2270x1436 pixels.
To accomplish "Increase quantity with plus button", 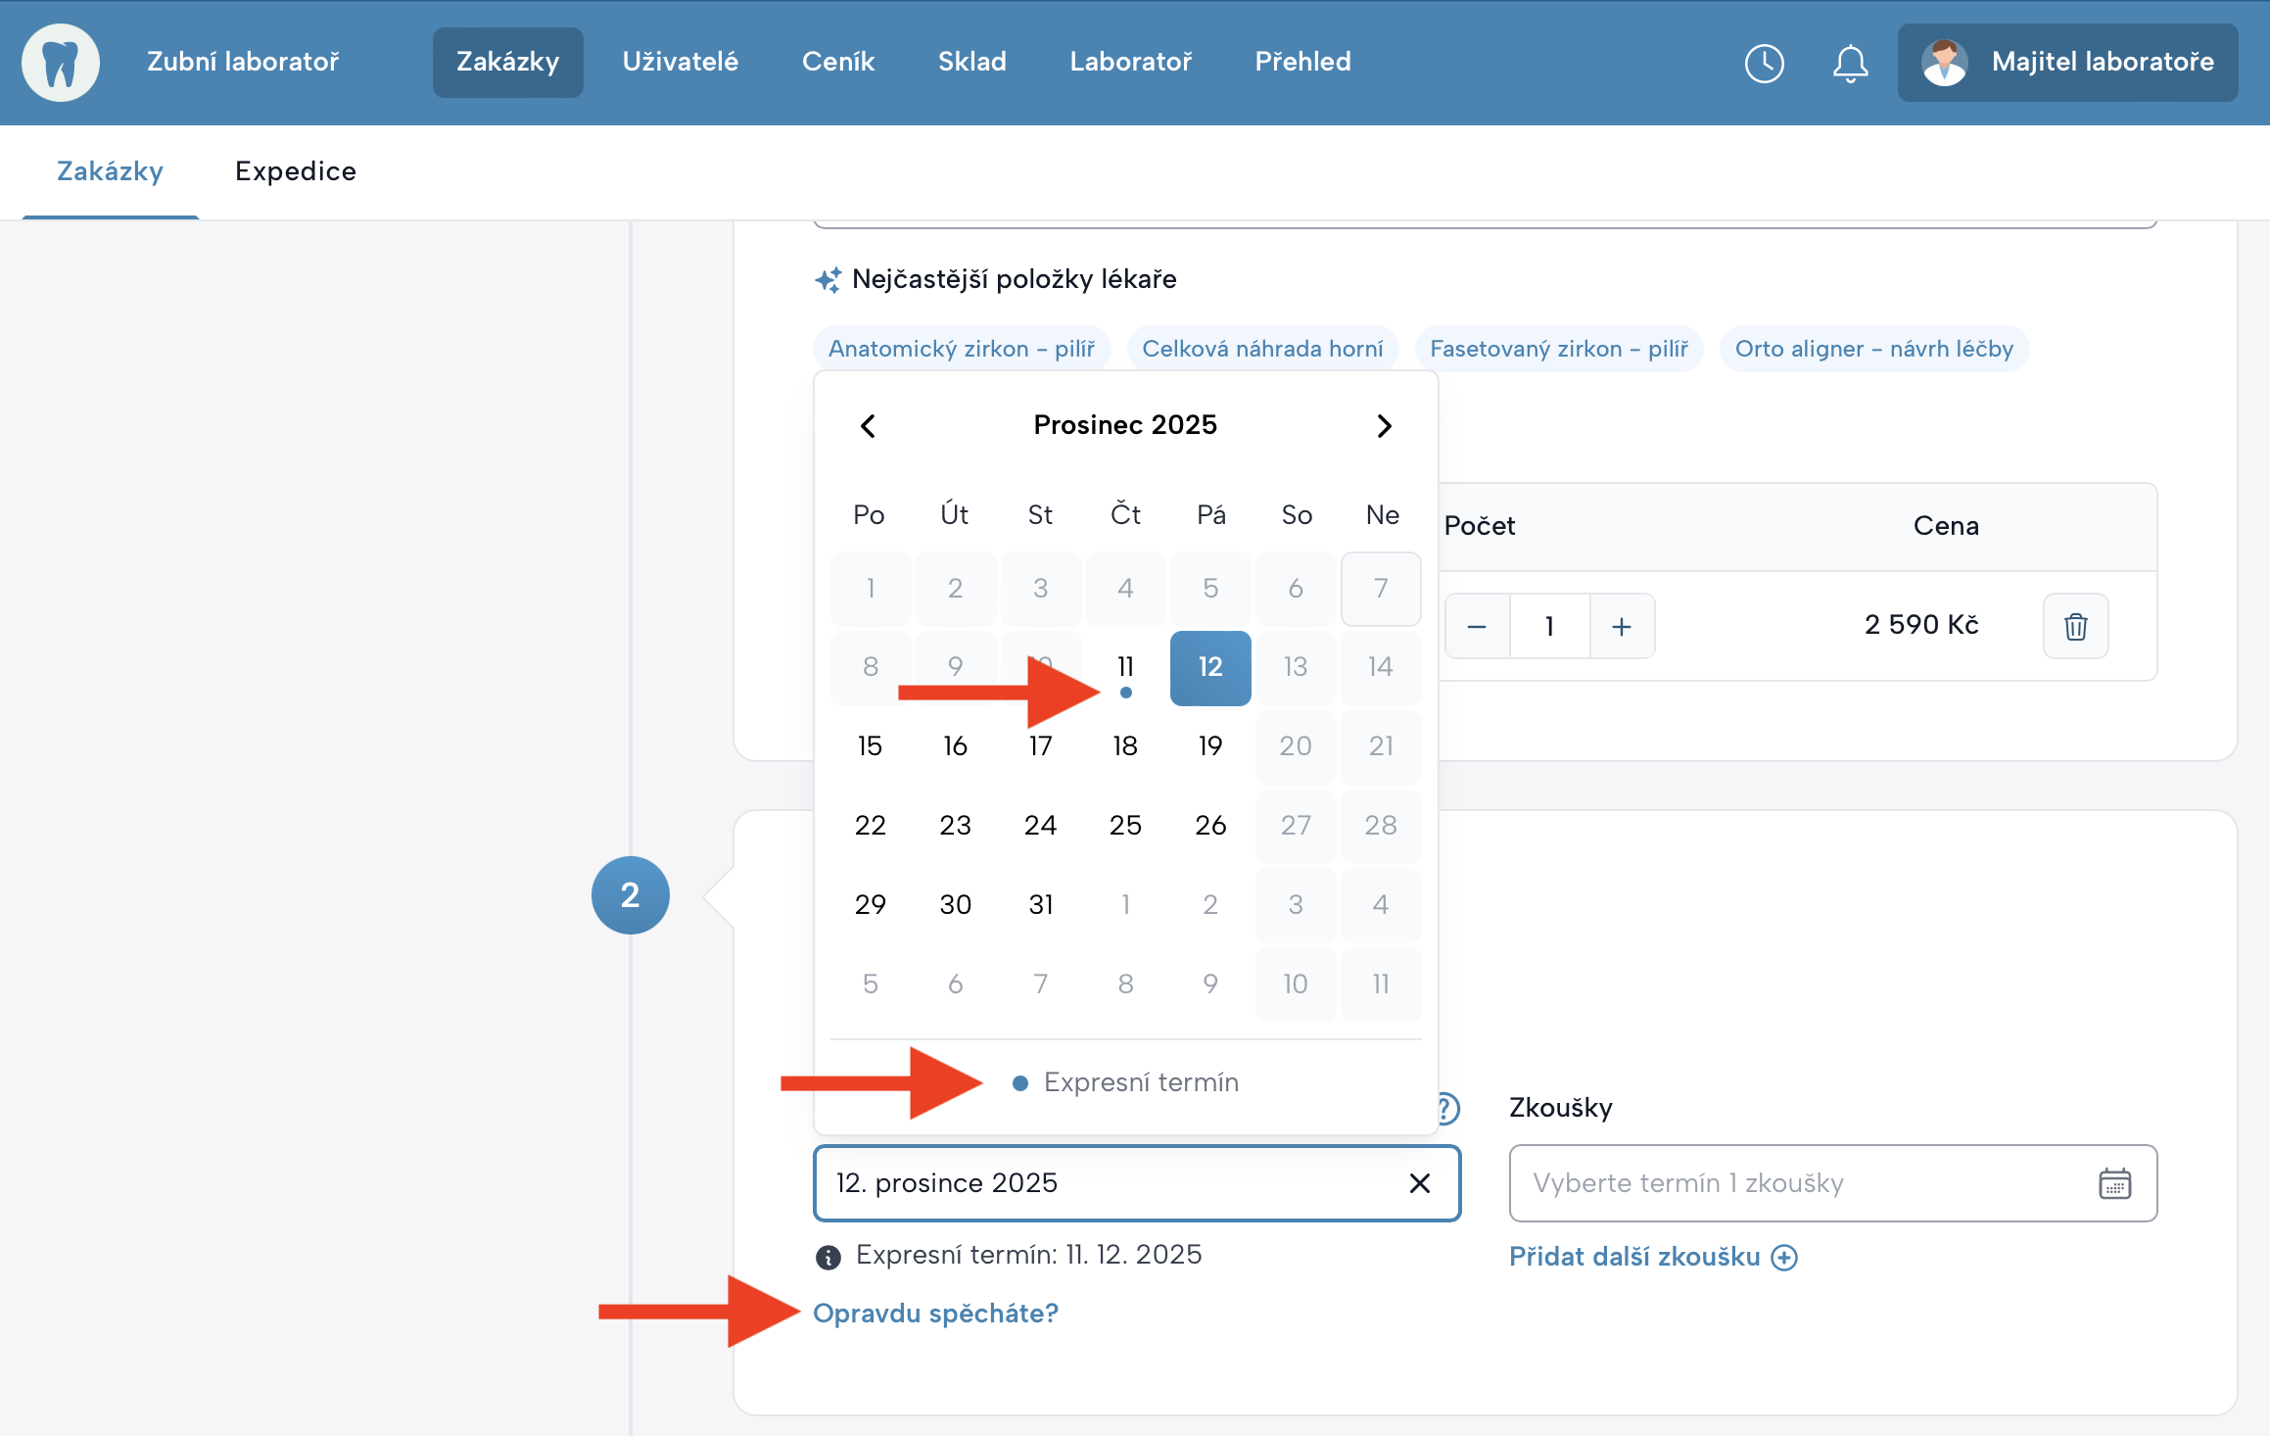I will click(1622, 626).
